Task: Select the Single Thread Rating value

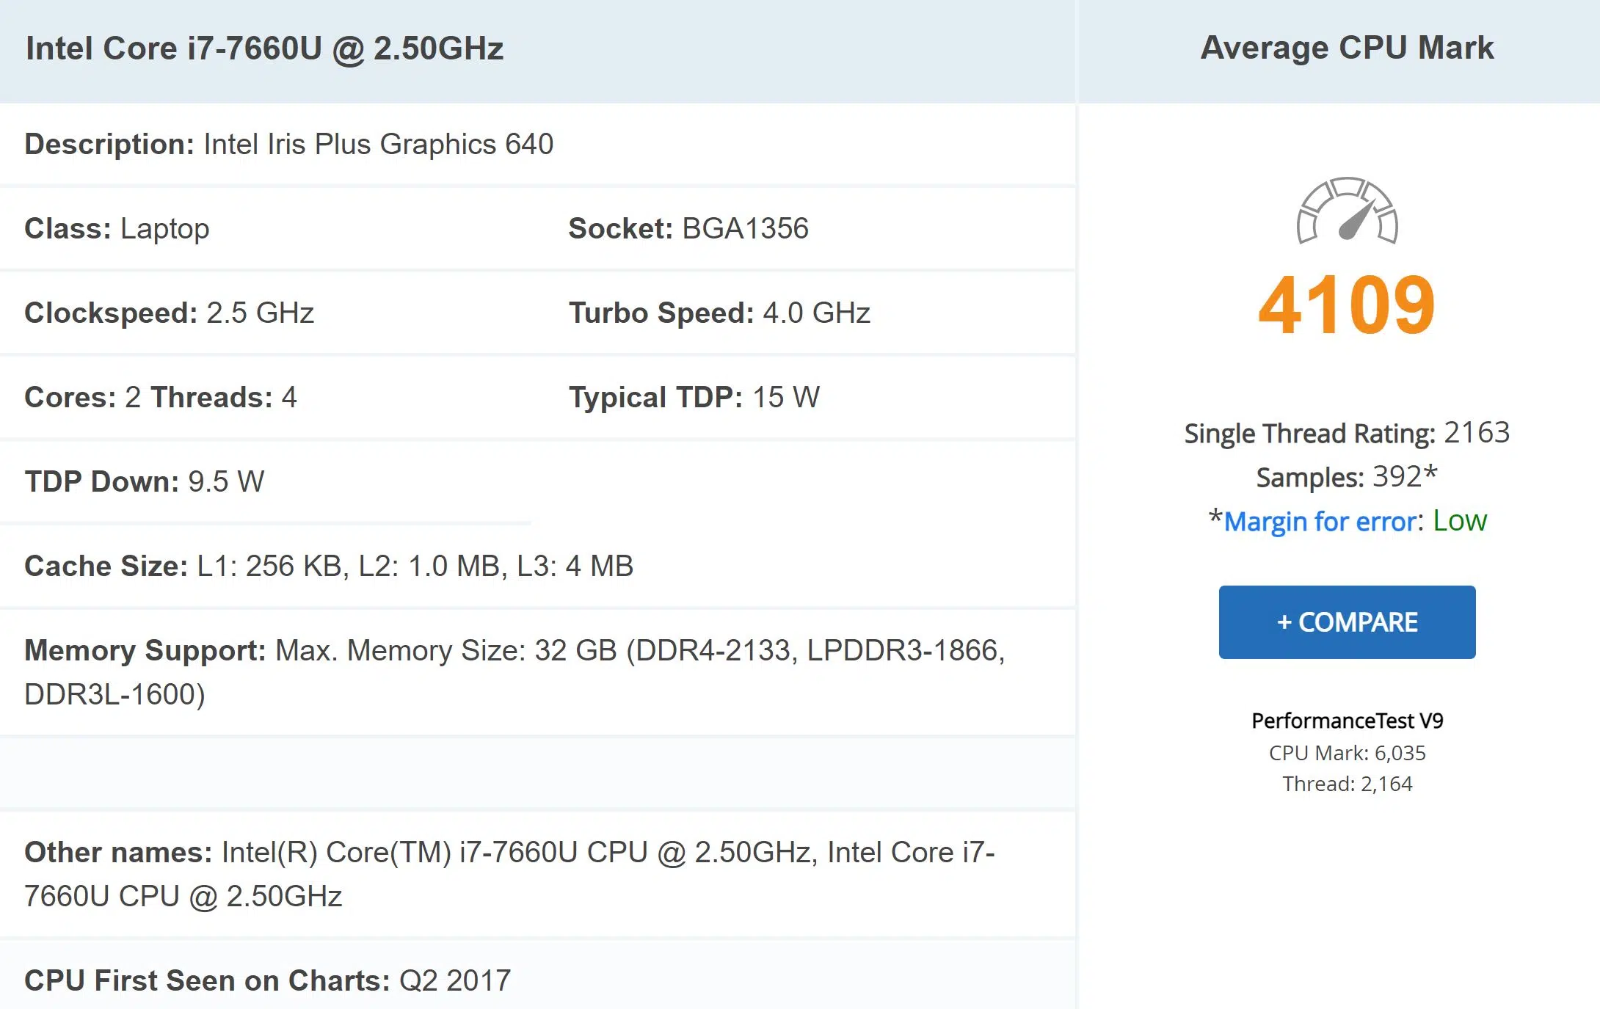Action: tap(1477, 433)
